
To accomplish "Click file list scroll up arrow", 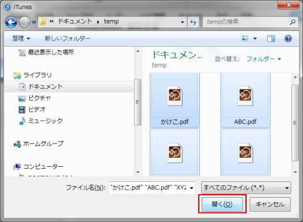I will [x=295, y=77].
